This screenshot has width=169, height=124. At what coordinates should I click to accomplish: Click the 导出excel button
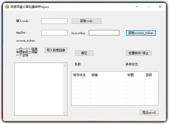149,113
